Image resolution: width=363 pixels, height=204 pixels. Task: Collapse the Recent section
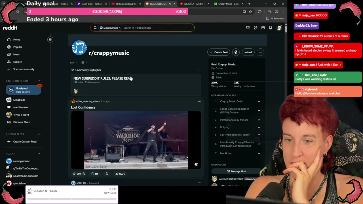point(39,154)
